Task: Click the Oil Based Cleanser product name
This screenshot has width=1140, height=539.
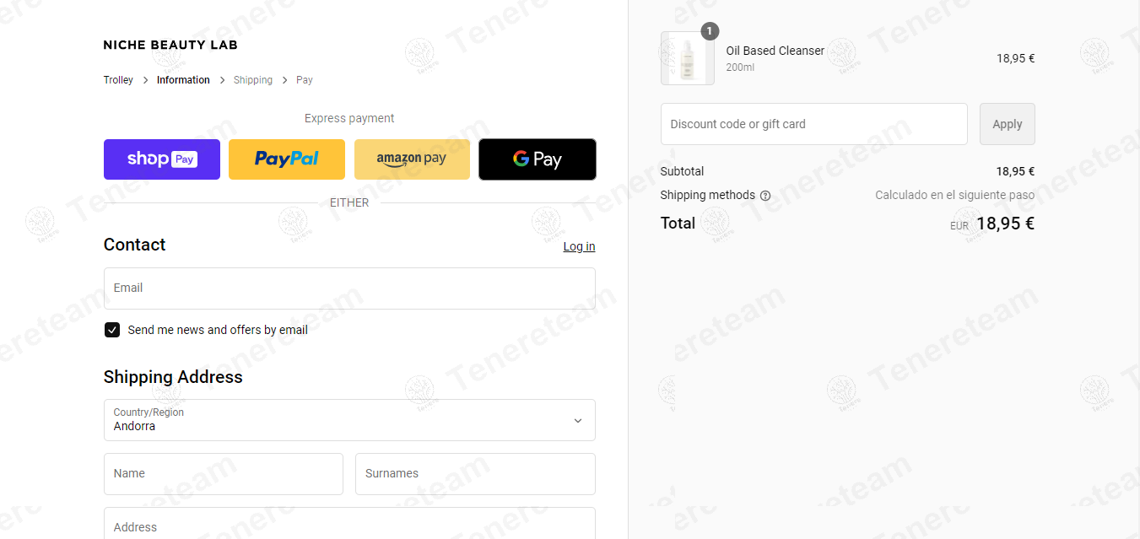Action: coord(775,51)
